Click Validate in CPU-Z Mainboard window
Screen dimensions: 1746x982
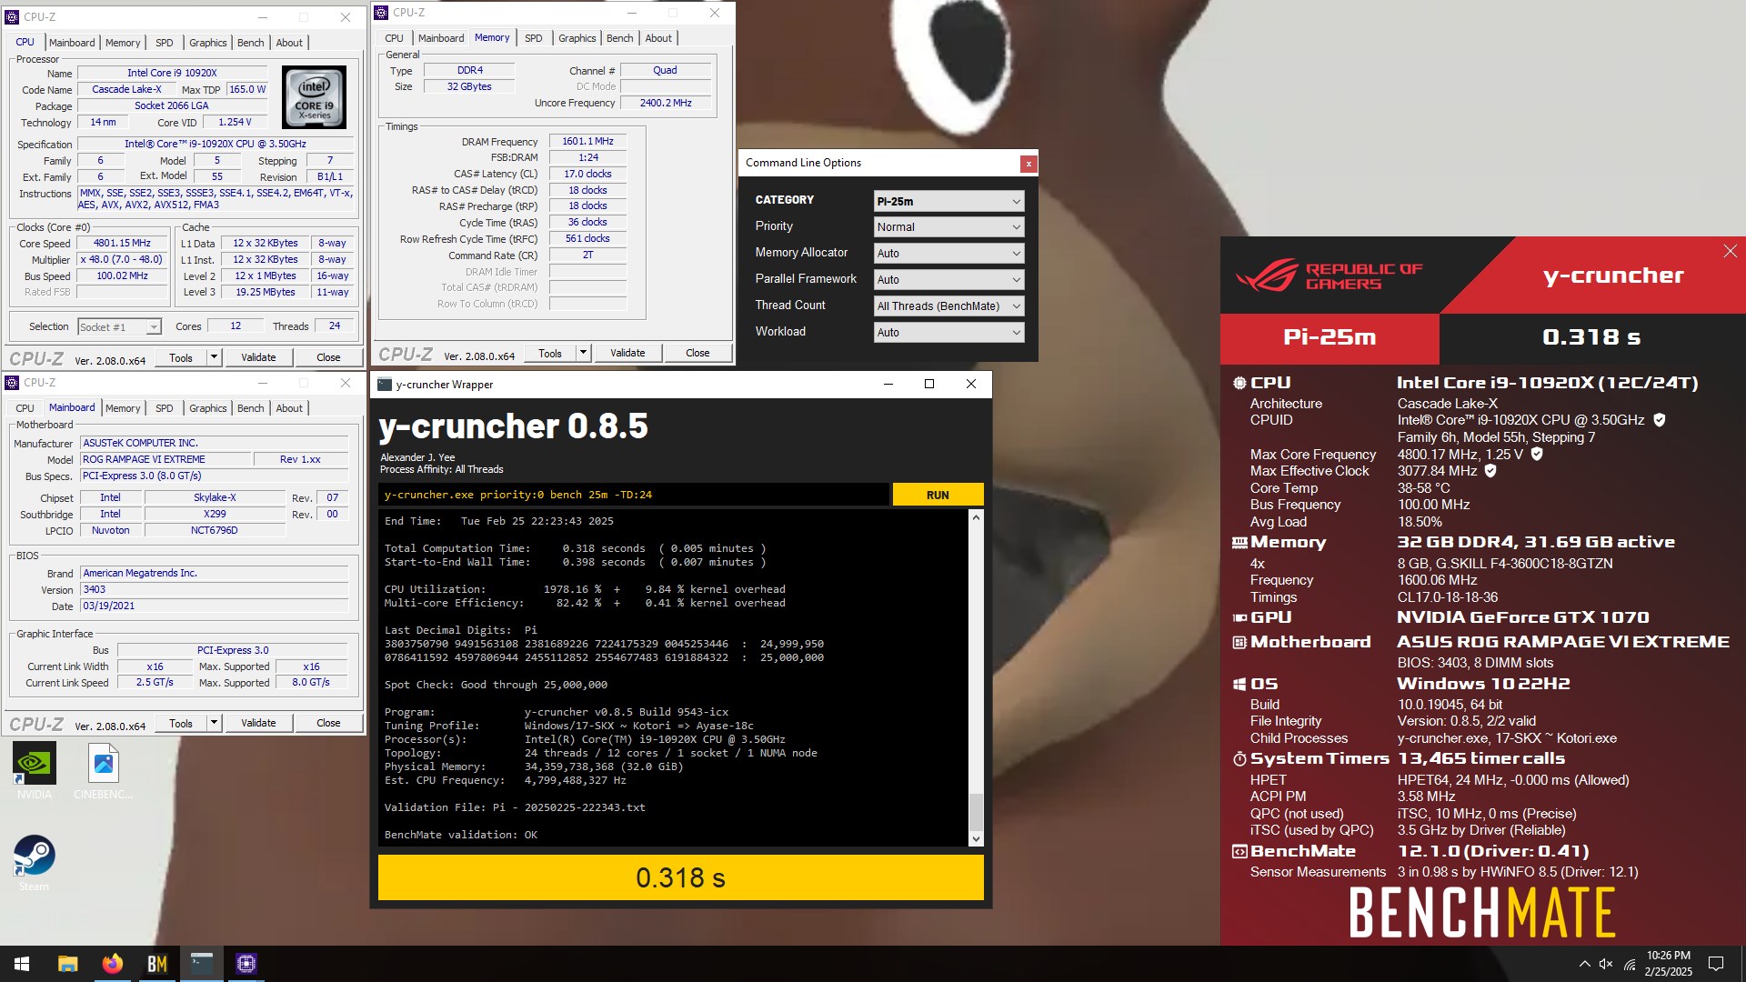(258, 723)
